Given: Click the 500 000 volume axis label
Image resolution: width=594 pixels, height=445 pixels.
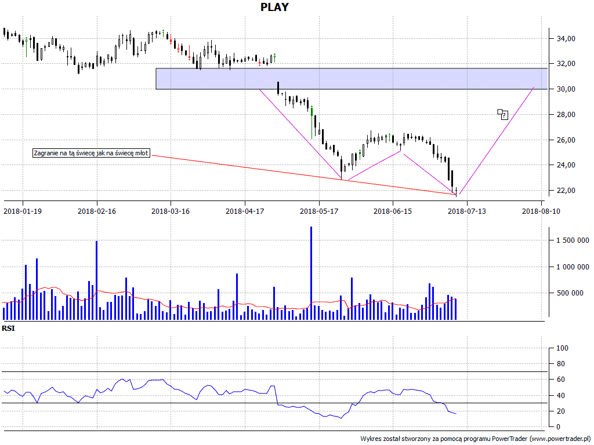Looking at the screenshot, I should (570, 293).
